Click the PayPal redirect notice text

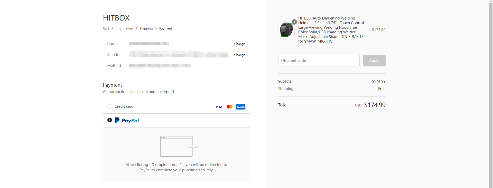click(176, 167)
